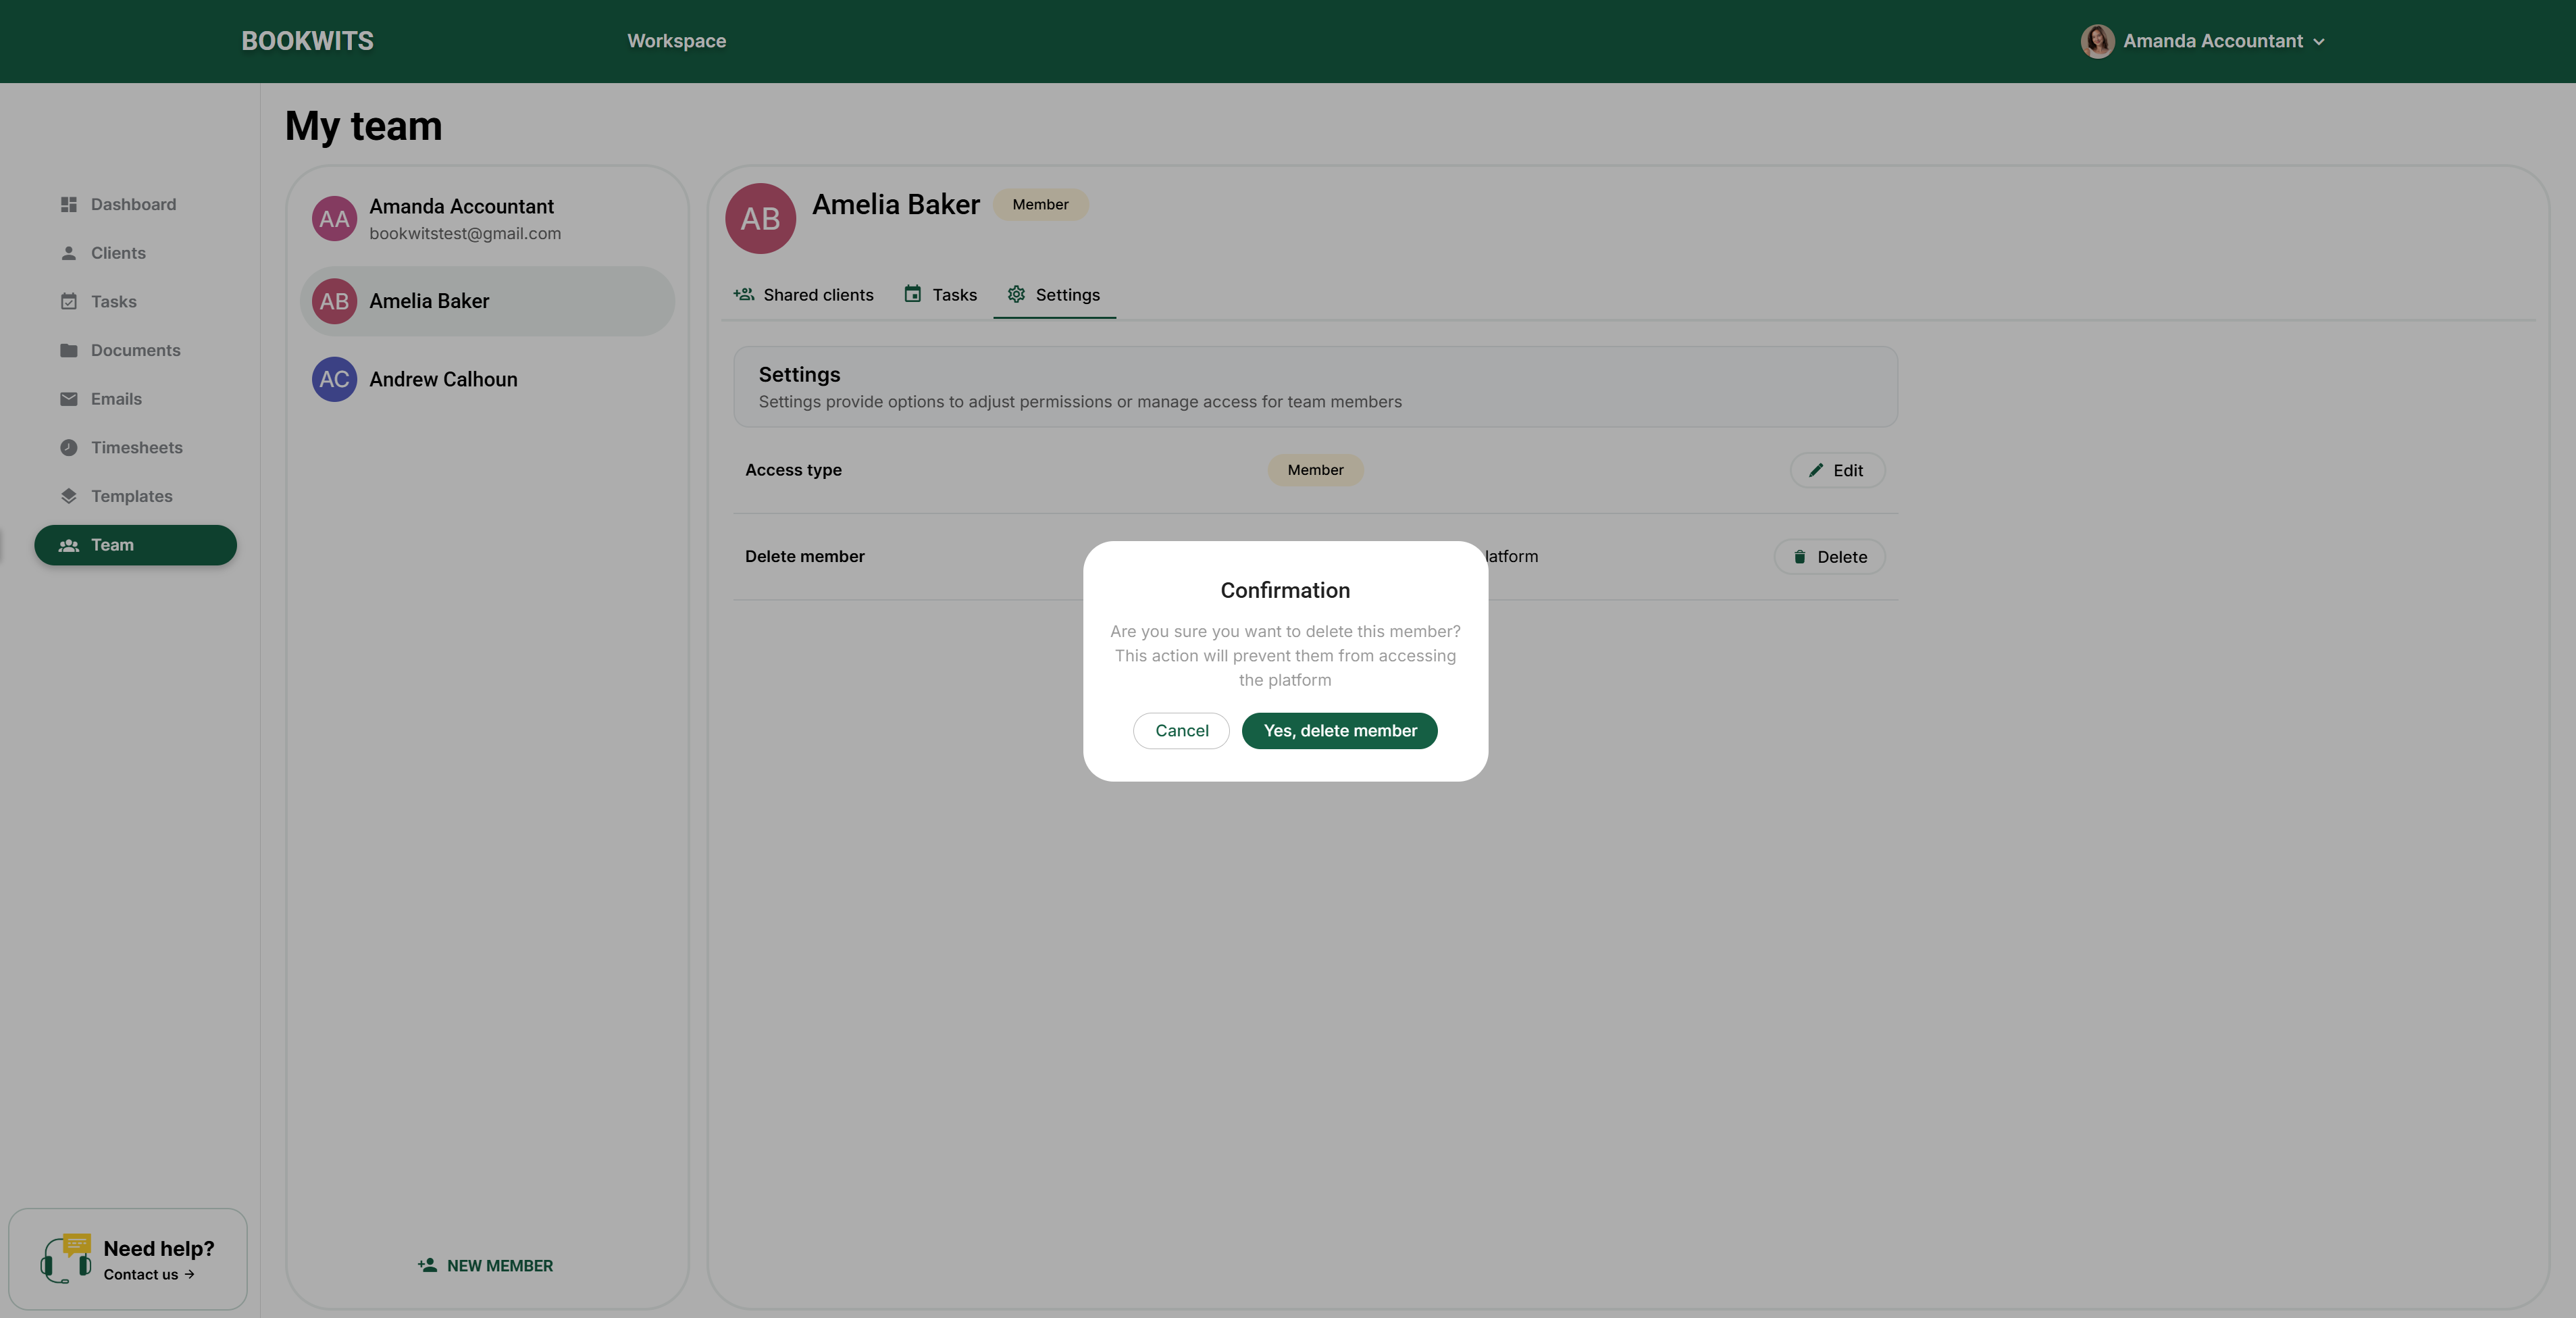2576x1318 pixels.
Task: Follow the Contact us link
Action: point(148,1274)
